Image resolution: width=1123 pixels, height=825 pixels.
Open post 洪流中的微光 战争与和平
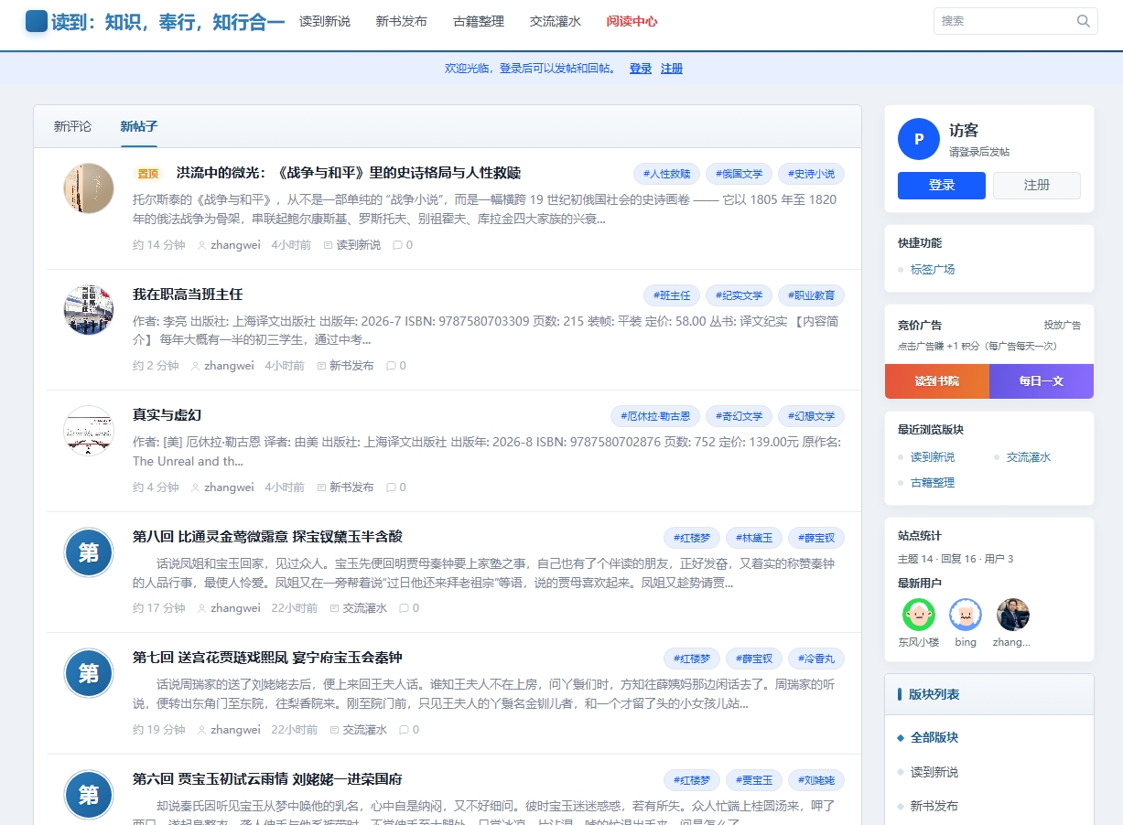point(349,173)
